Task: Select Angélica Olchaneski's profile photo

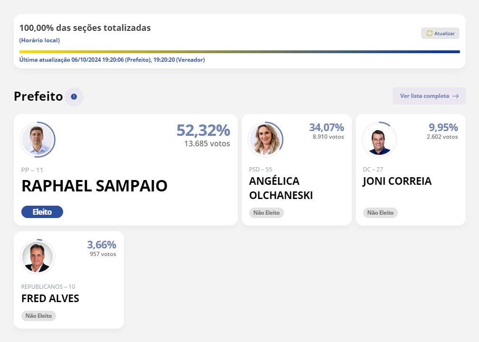Action: pos(265,140)
